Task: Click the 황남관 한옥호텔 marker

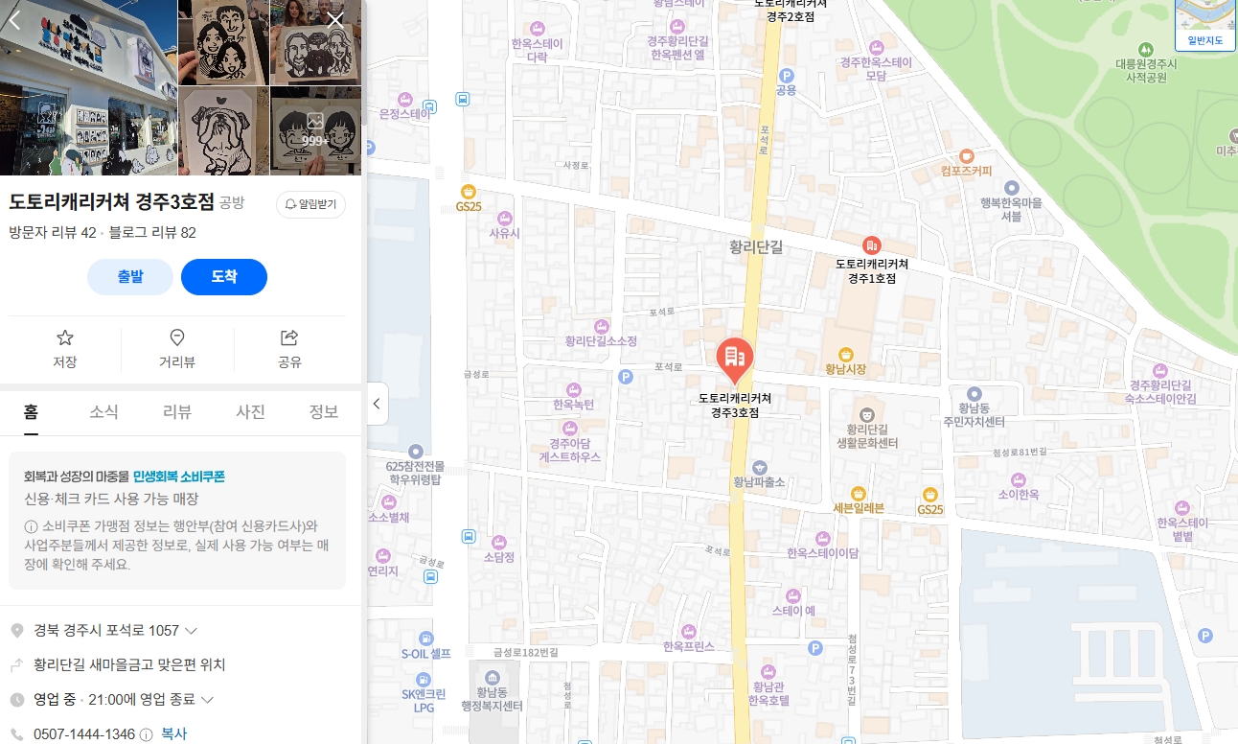Action: [768, 671]
